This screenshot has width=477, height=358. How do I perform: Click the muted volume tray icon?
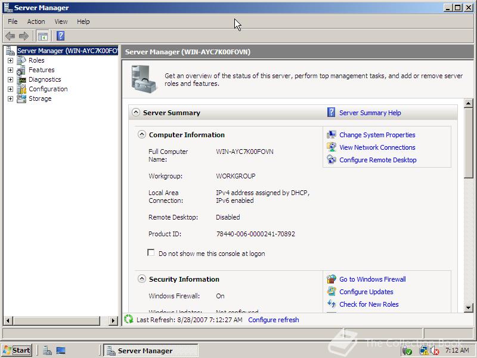click(435, 351)
